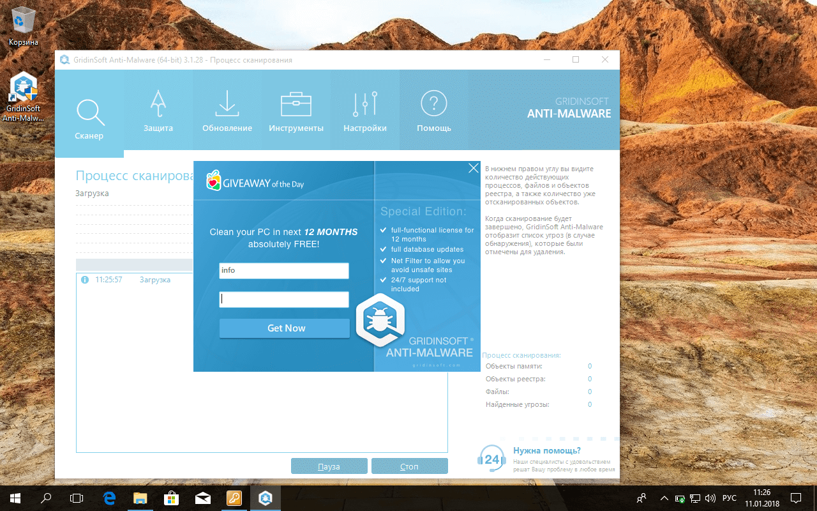Viewport: 817px width, 511px height.
Task: Show hidden tray icons chevron
Action: point(664,498)
